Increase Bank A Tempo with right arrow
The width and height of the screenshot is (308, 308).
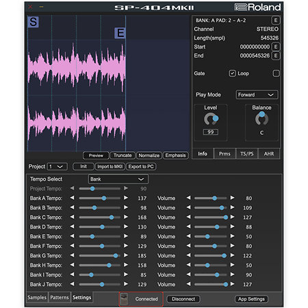(126, 198)
